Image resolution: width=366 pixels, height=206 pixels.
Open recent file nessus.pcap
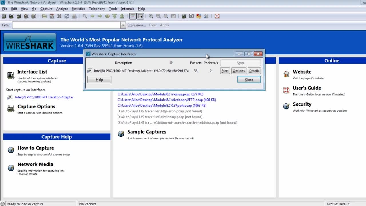(x=160, y=94)
